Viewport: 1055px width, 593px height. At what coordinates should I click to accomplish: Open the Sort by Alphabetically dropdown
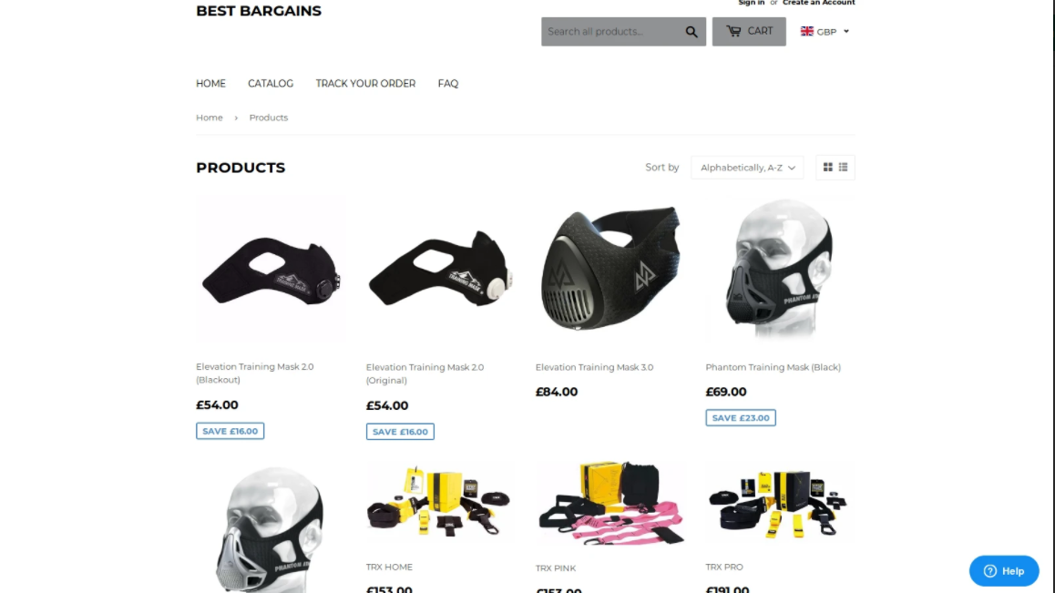pos(747,168)
